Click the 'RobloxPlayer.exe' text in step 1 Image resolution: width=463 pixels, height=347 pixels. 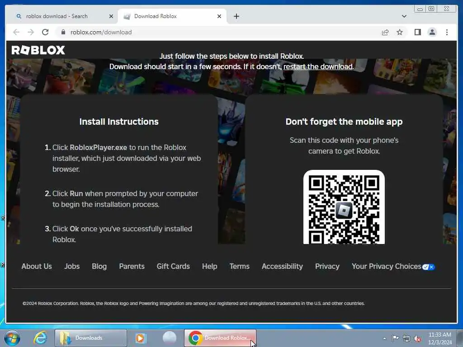[x=98, y=148]
